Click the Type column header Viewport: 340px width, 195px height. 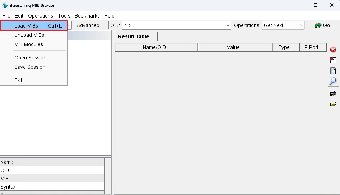click(286, 47)
